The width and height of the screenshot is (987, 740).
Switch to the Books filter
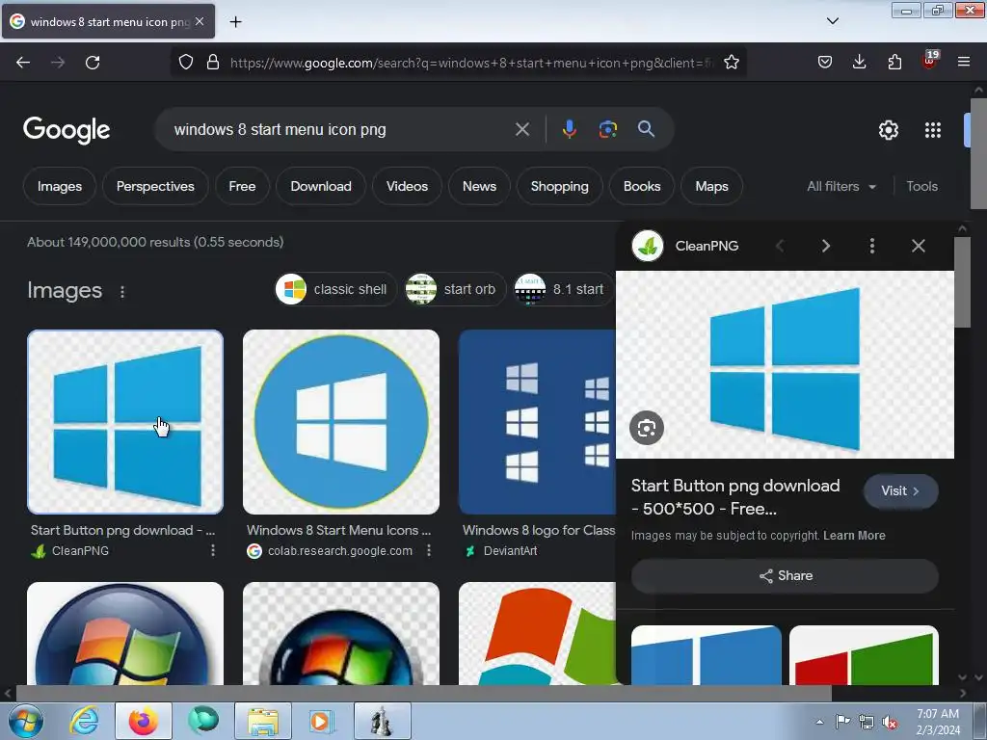pyautogui.click(x=642, y=186)
